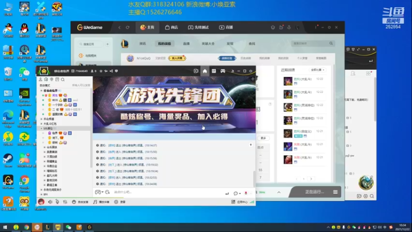The image size is (412, 232).
Task: Click the WeChat icon in the taskbar
Action: 68,227
